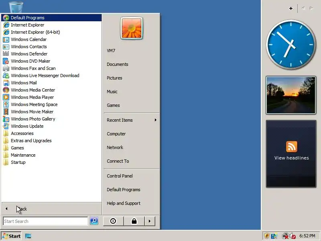The image size is (321, 241).
Task: Expand the Maintenance folder
Action: [x=51, y=155]
